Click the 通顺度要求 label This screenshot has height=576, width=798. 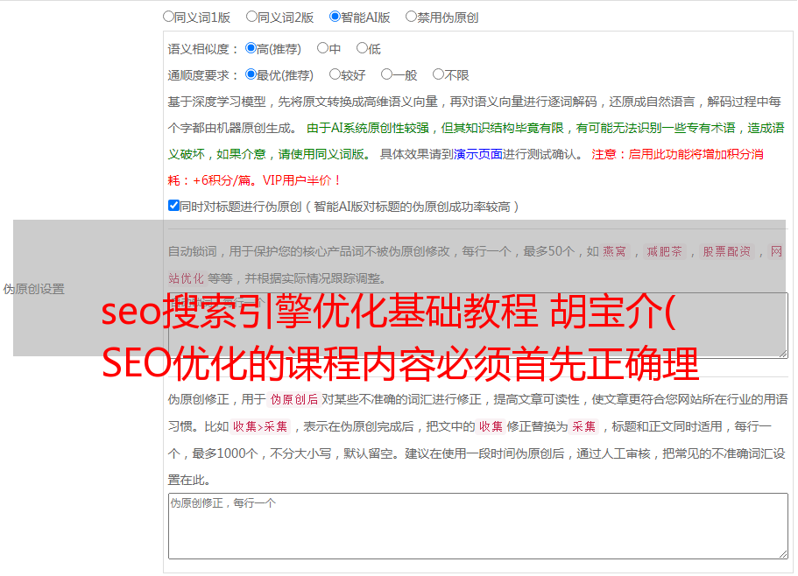(x=203, y=76)
